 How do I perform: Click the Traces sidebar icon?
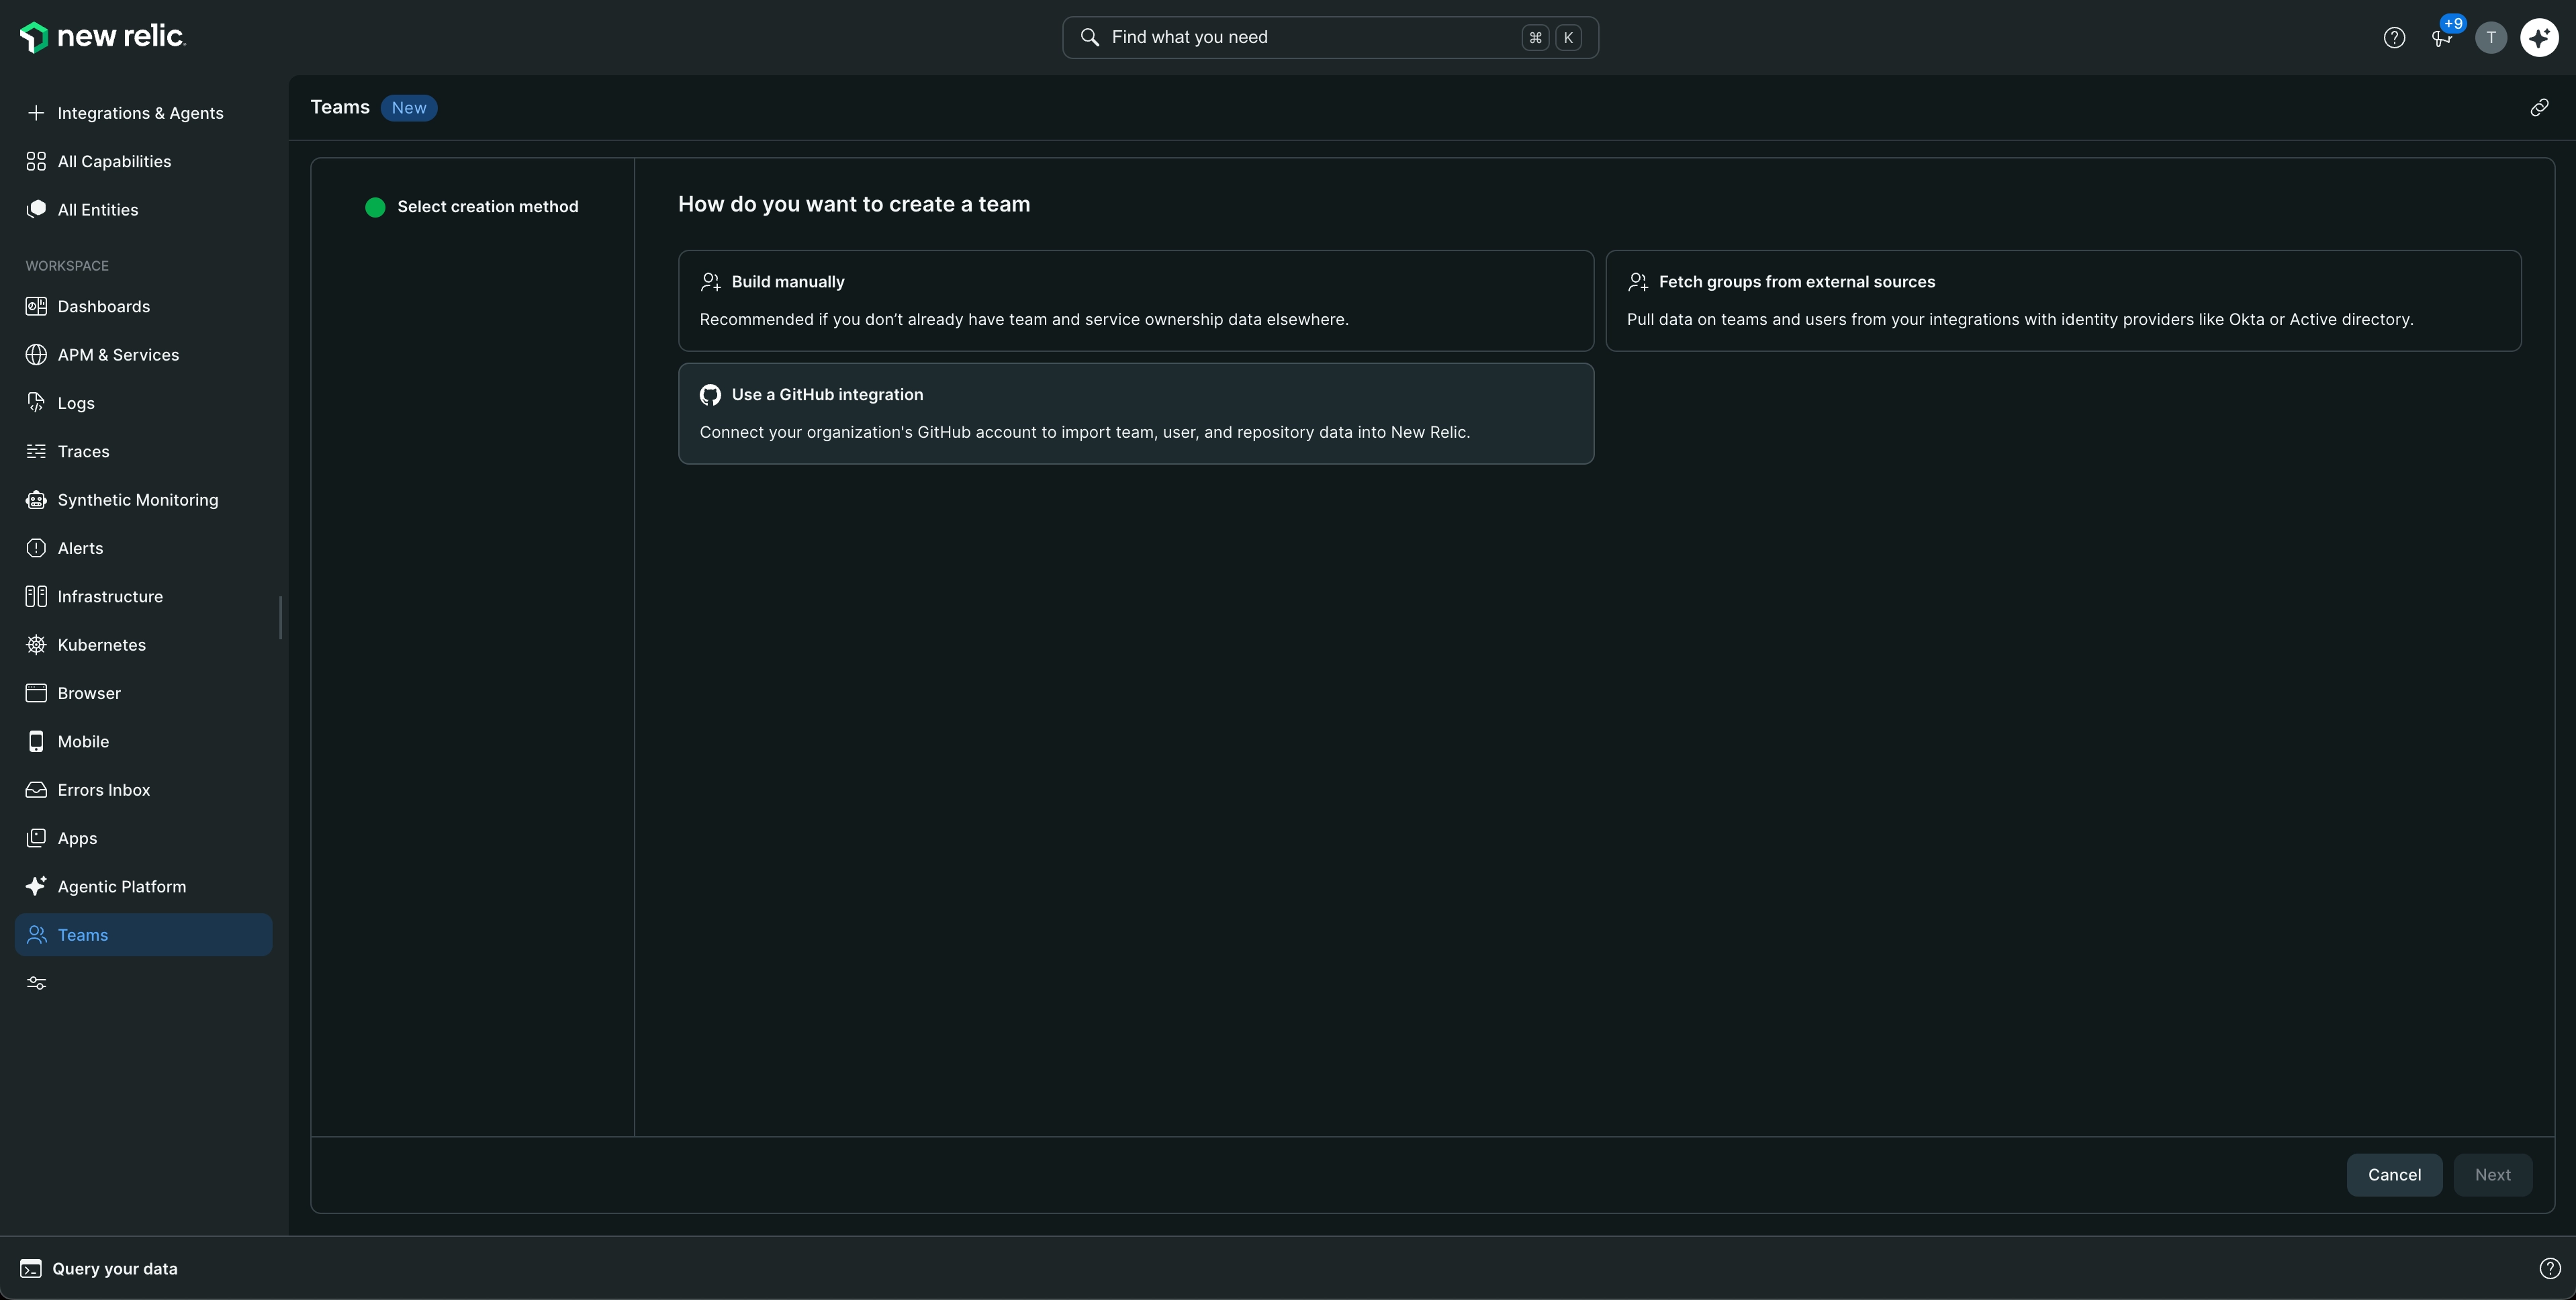[x=36, y=452]
